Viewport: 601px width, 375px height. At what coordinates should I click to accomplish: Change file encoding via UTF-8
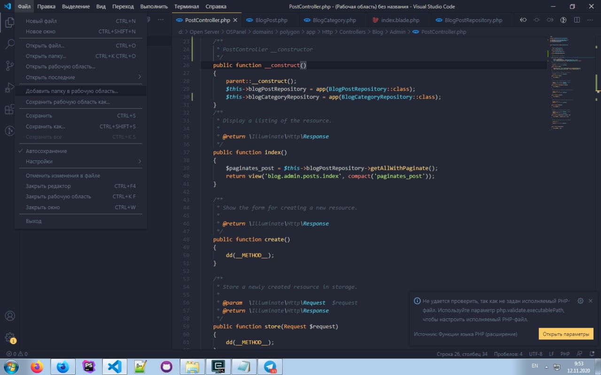coord(535,354)
